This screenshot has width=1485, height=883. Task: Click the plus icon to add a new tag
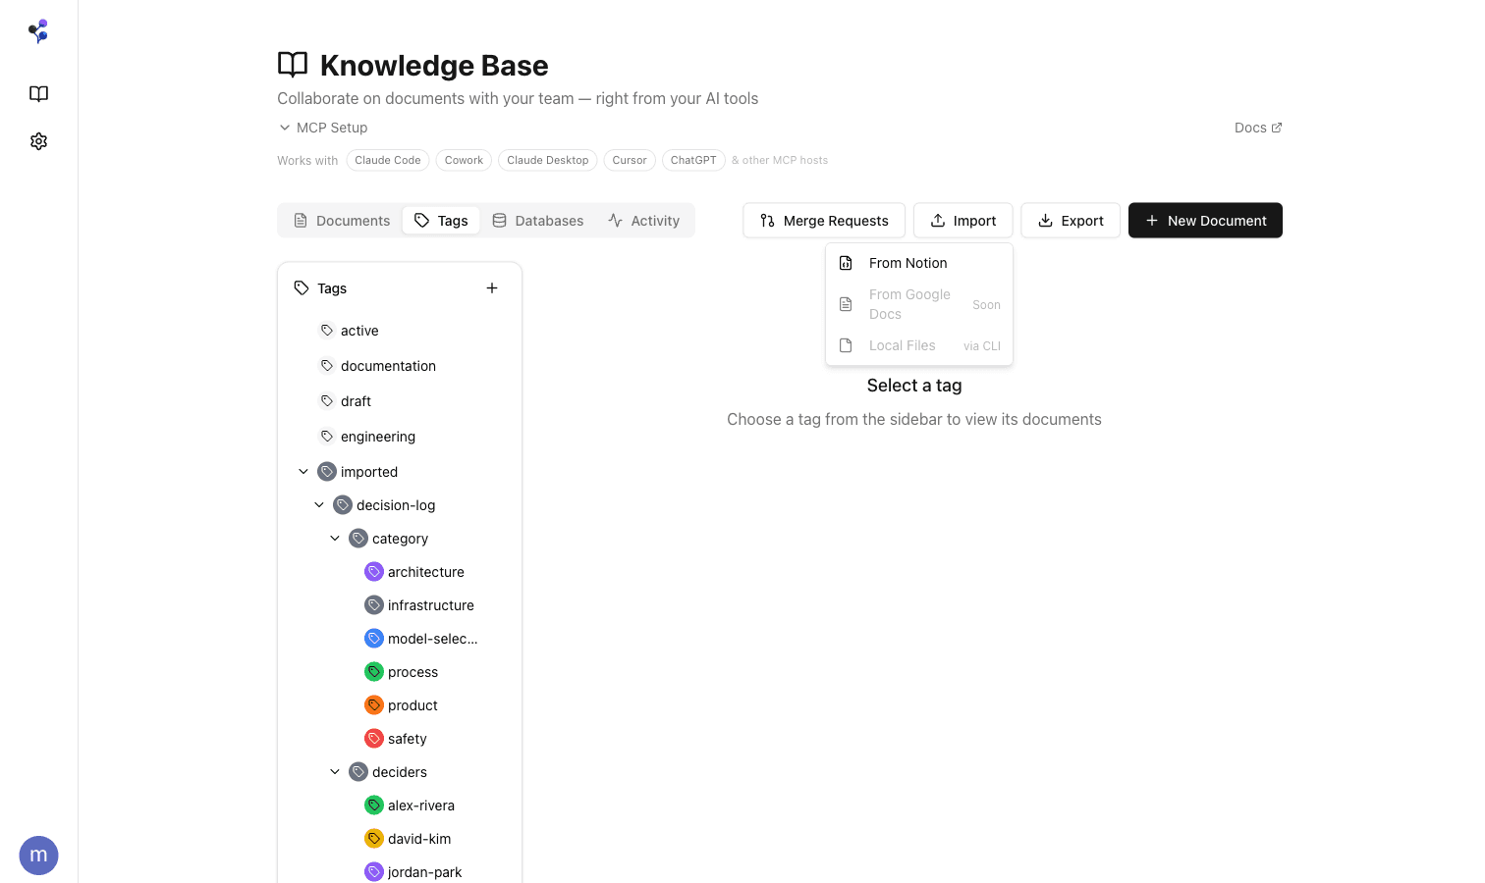coord(492,287)
